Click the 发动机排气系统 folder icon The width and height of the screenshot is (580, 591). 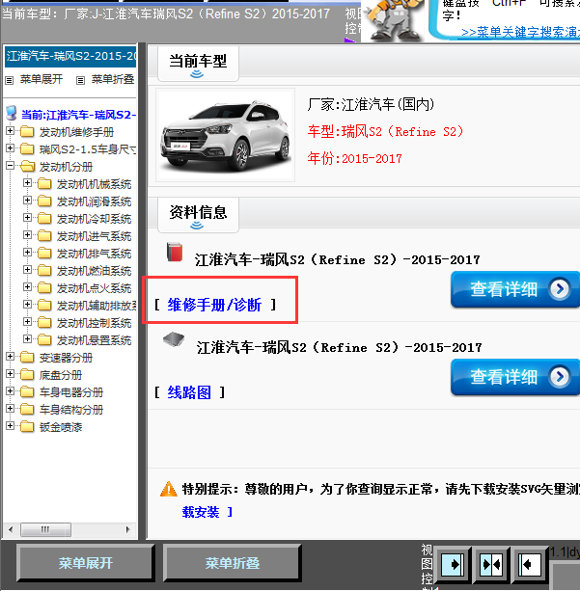44,253
